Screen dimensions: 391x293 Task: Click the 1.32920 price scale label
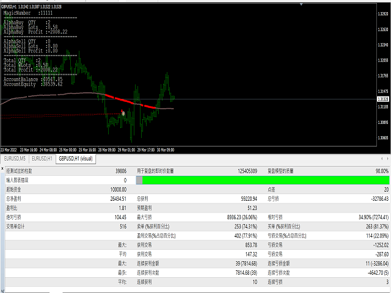point(383,13)
